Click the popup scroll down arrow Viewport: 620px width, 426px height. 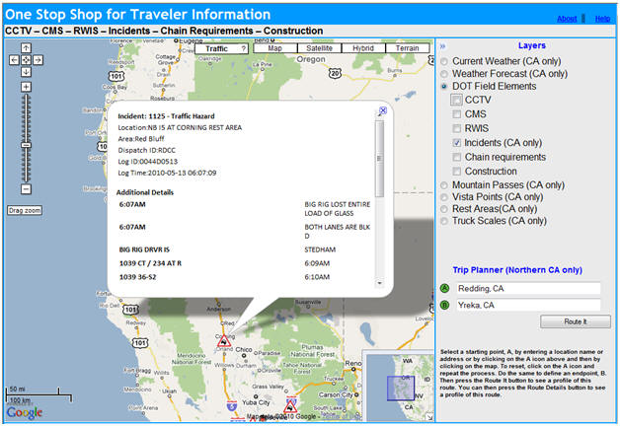pyautogui.click(x=379, y=283)
